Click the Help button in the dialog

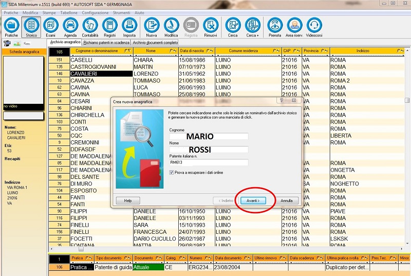128,200
